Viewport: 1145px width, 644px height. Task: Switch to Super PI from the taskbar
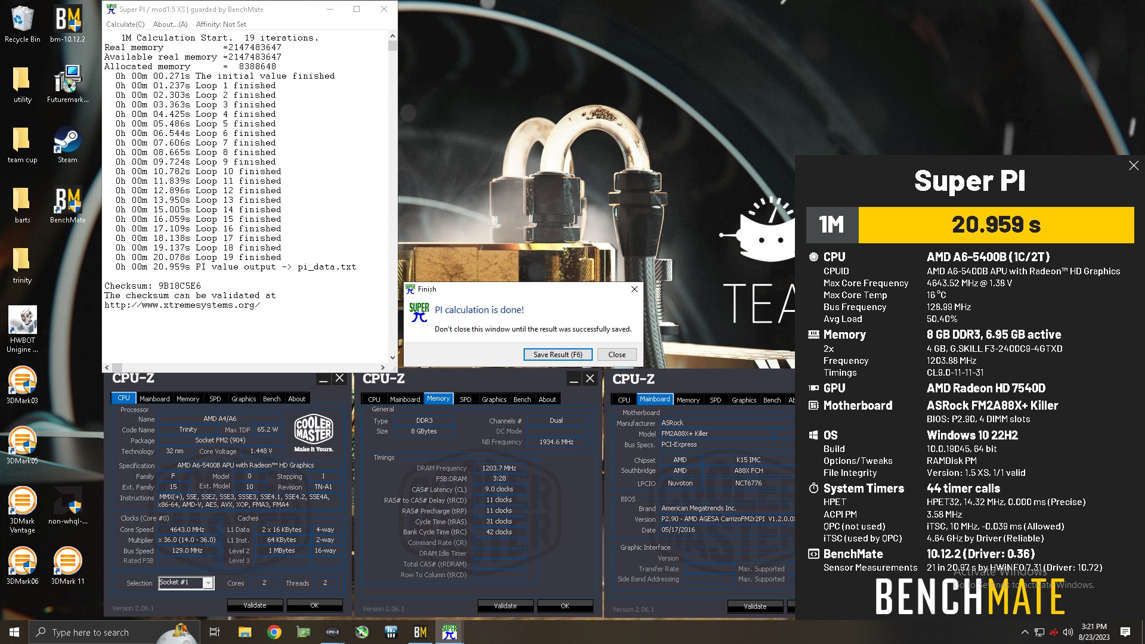450,632
